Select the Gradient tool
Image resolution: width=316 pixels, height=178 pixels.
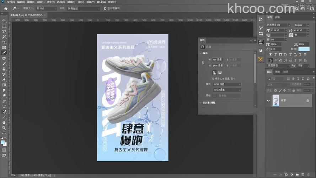pyautogui.click(x=4, y=85)
